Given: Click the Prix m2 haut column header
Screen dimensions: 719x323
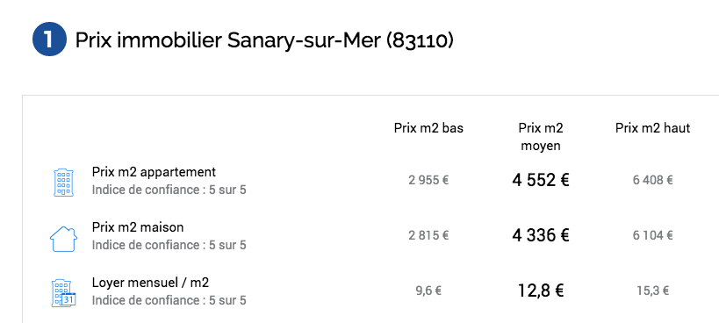Looking at the screenshot, I should [x=652, y=128].
